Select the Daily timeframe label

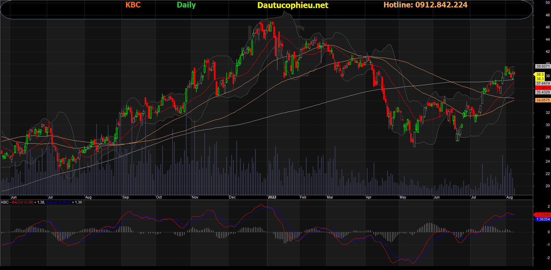pyautogui.click(x=186, y=5)
